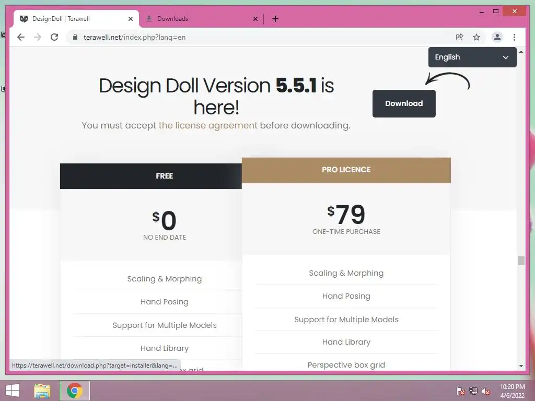Open Chrome's three-dot menu
The image size is (535, 401).
[x=514, y=37]
